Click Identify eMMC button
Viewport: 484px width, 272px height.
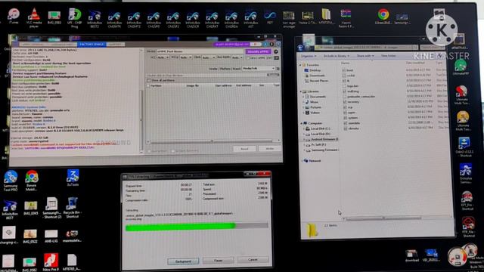tap(258, 51)
